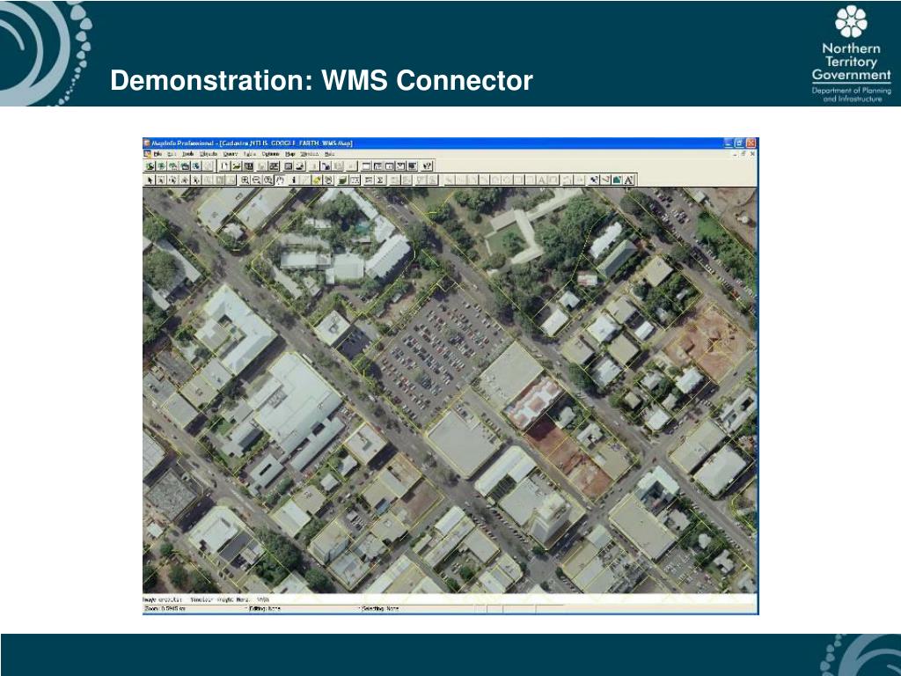Open the Help menu

[x=329, y=154]
